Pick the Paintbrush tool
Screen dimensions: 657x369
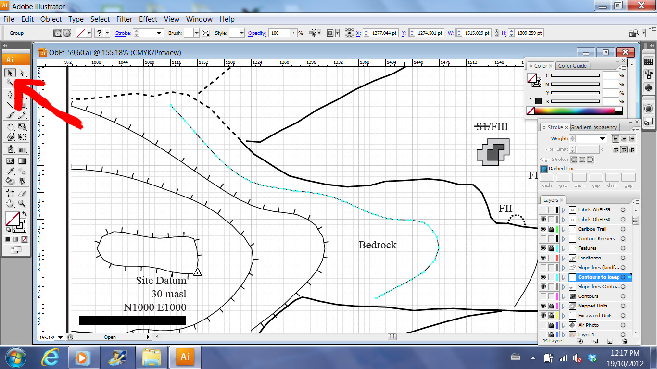(x=10, y=115)
